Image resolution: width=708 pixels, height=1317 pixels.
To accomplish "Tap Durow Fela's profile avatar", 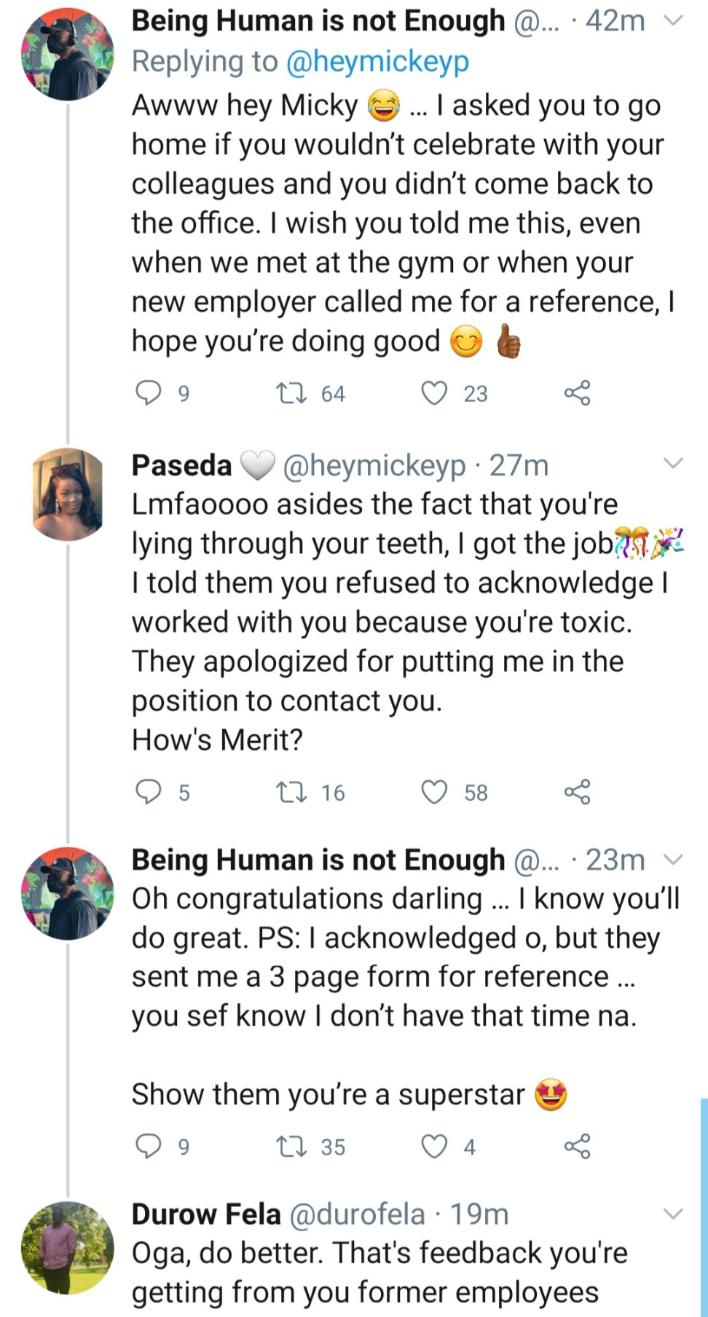I will [68, 1247].
